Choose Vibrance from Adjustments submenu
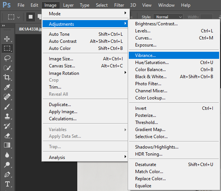This screenshot has height=191, width=221. click(174, 55)
